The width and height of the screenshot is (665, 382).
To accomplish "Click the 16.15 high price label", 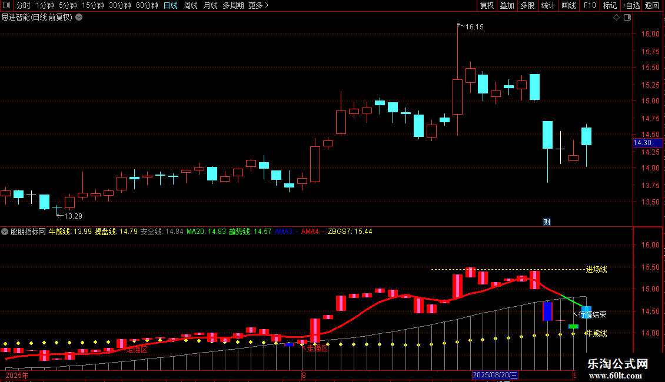I will [x=474, y=27].
